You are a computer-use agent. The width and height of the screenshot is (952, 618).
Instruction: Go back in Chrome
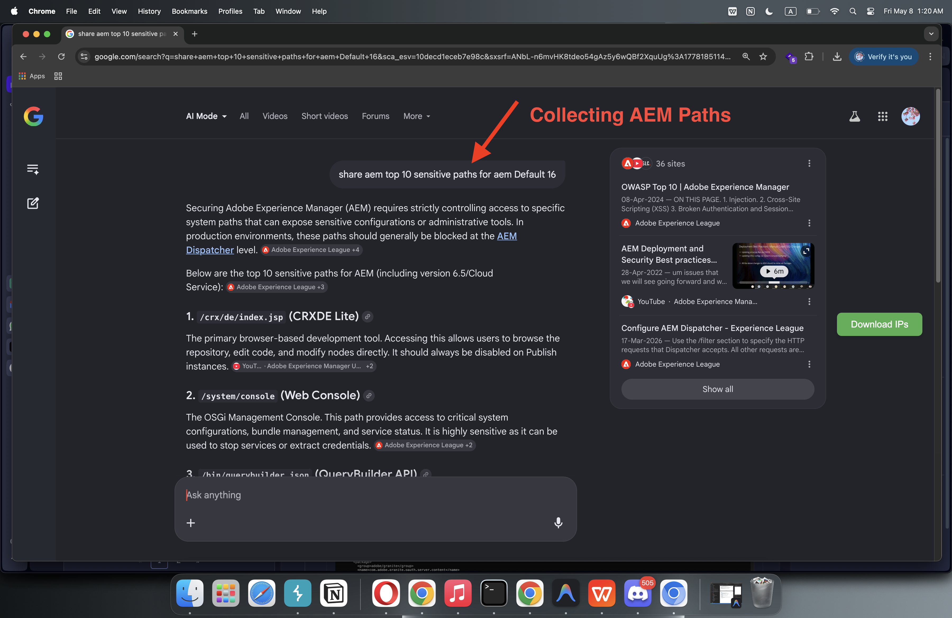tap(23, 57)
